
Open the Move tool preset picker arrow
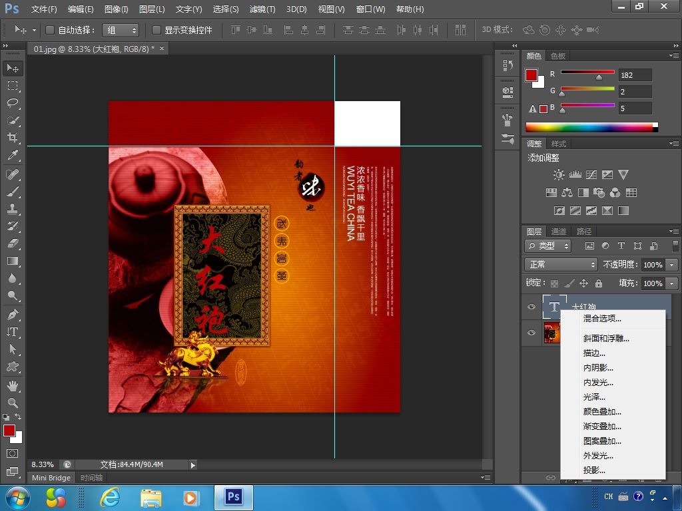click(34, 31)
